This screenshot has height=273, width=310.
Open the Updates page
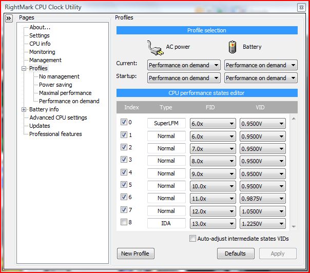pyautogui.click(x=40, y=126)
